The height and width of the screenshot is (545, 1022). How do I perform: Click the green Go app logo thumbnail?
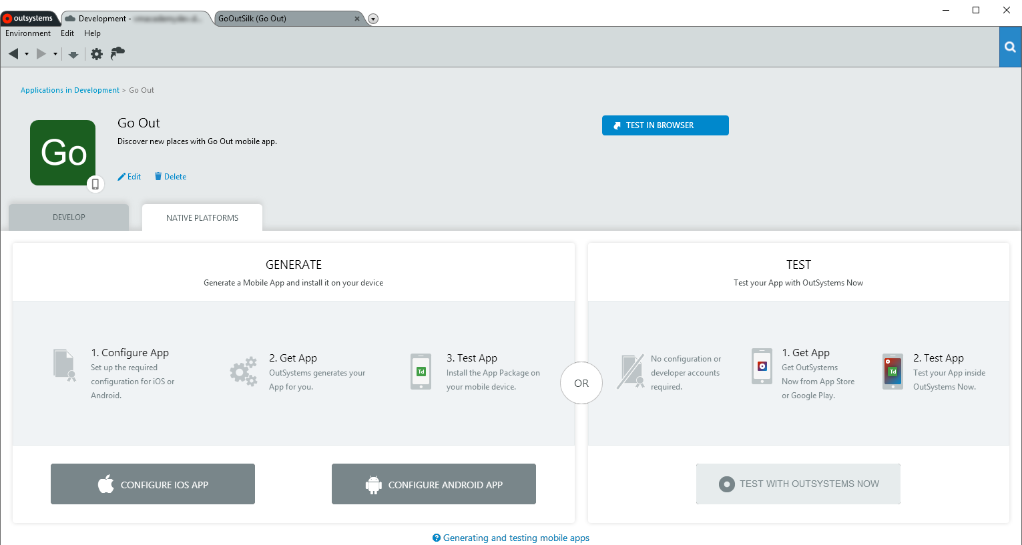(62, 152)
